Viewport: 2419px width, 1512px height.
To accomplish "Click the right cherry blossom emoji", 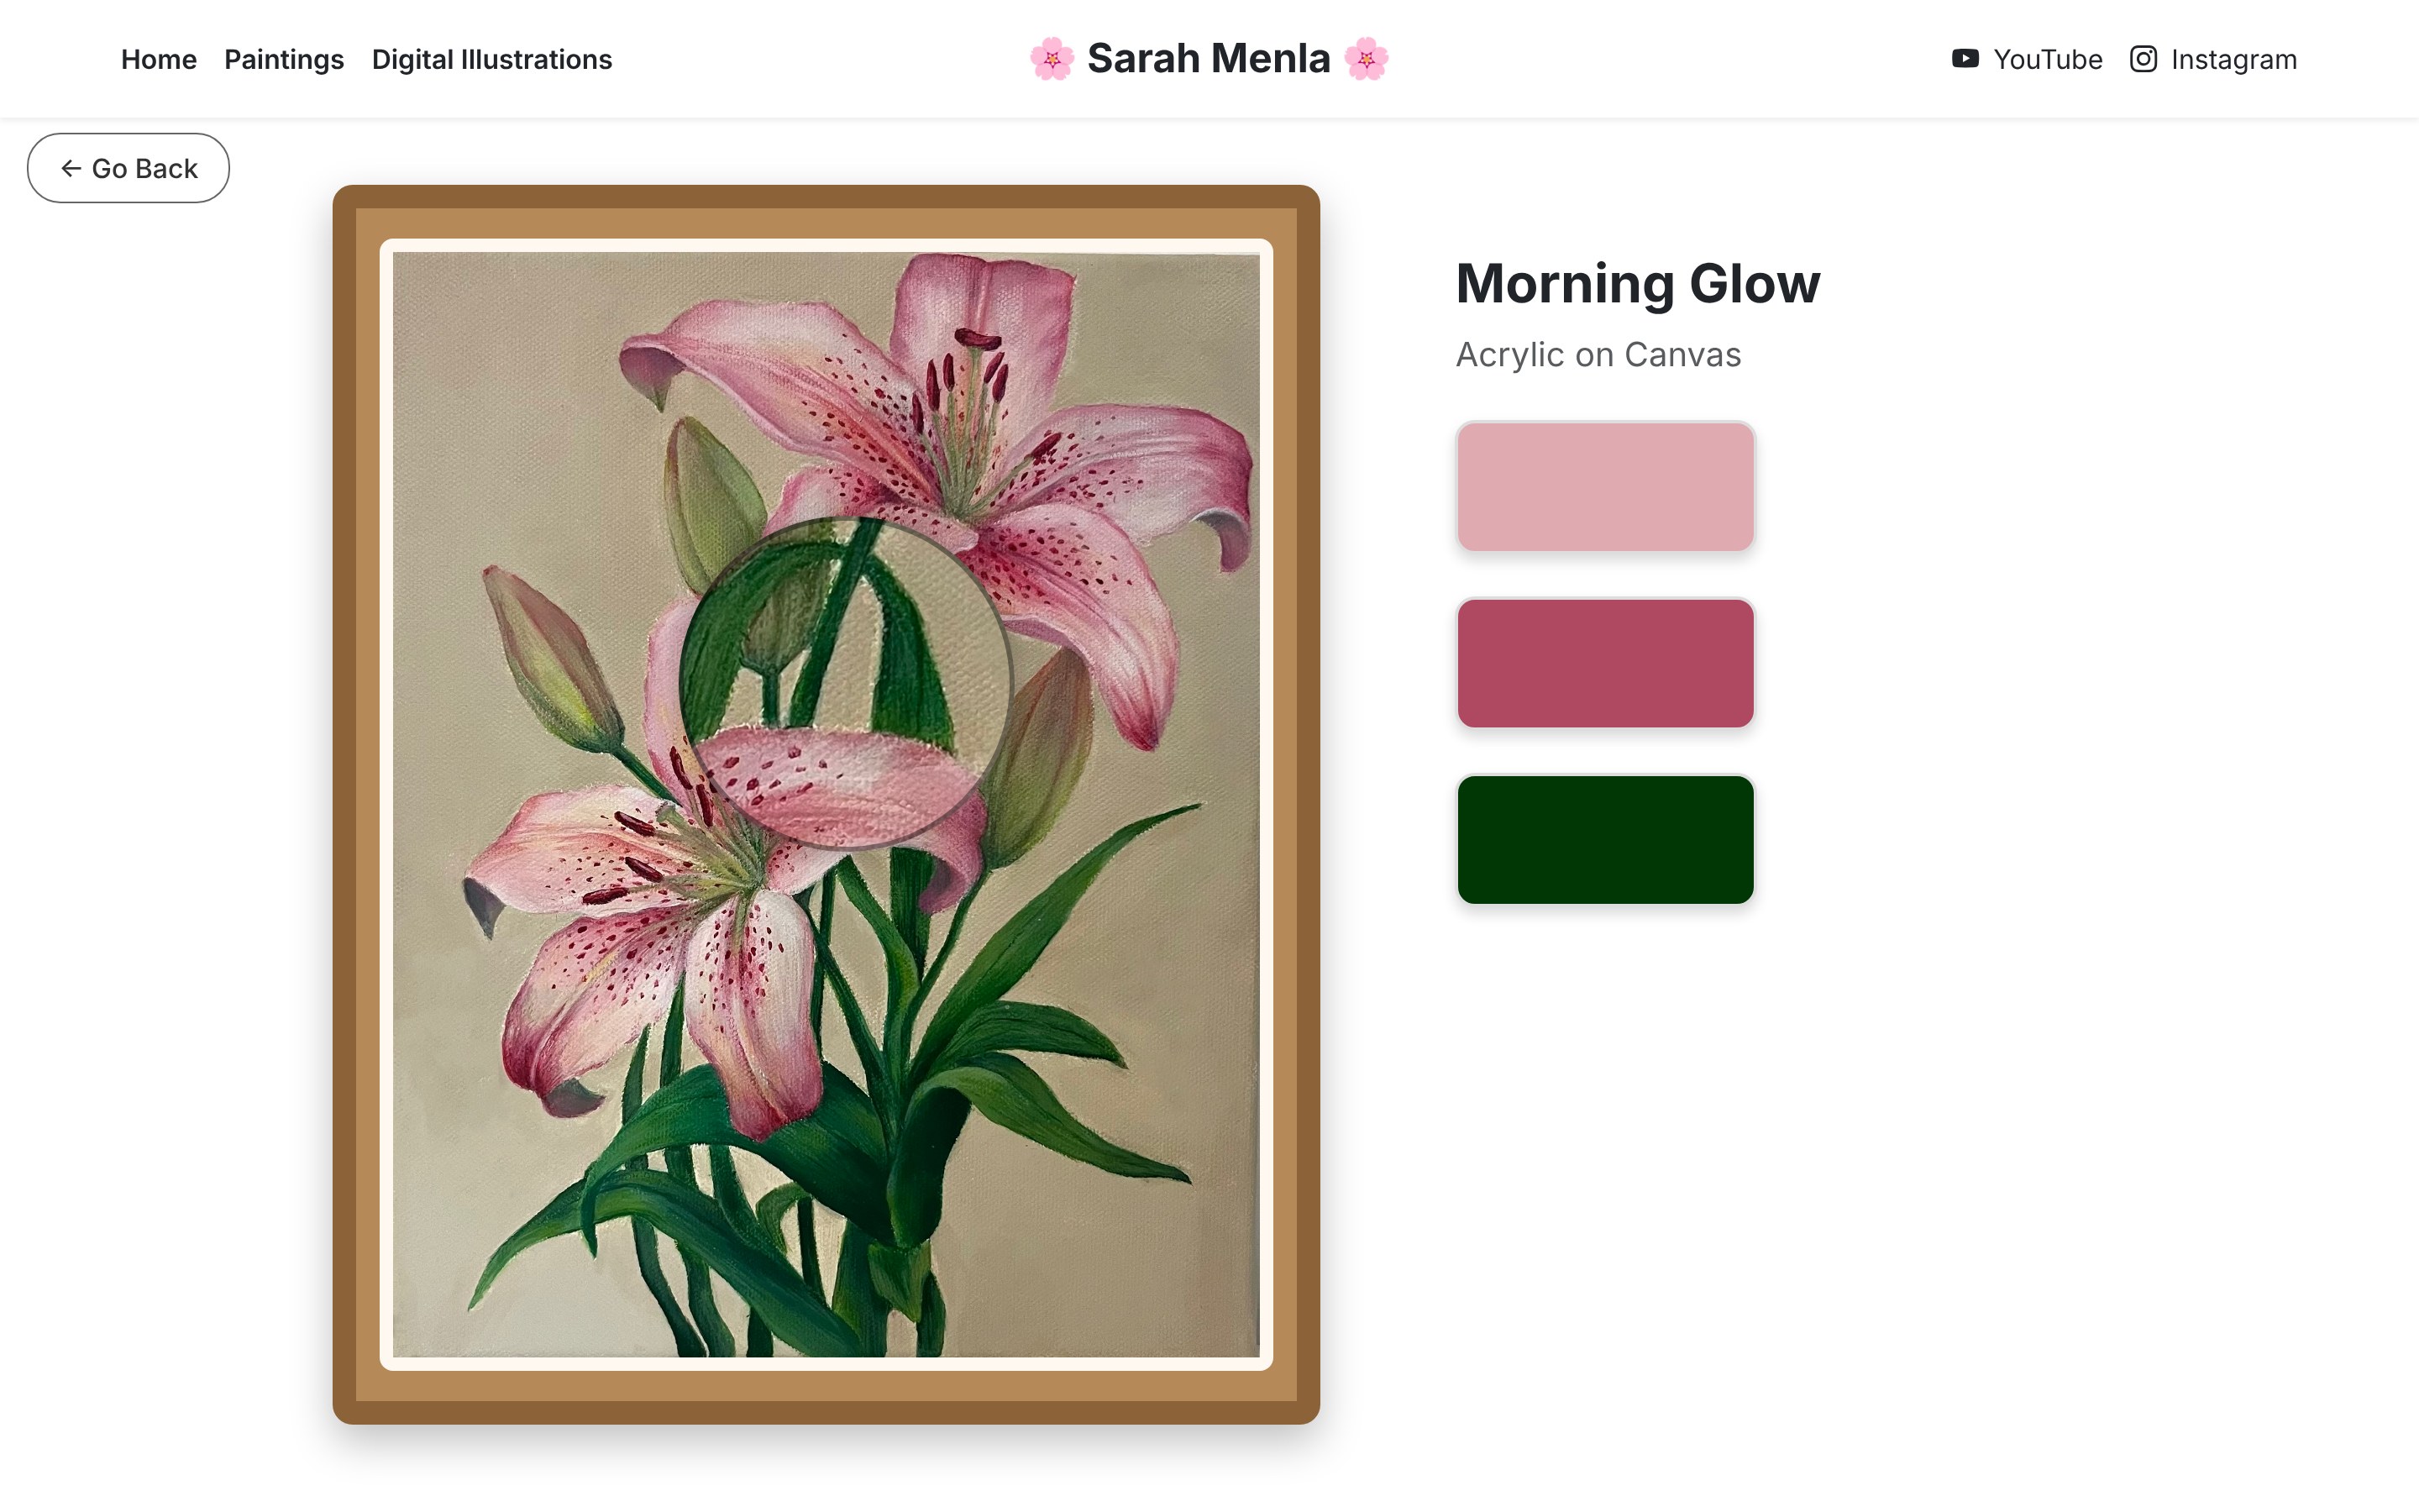I will coord(1366,59).
